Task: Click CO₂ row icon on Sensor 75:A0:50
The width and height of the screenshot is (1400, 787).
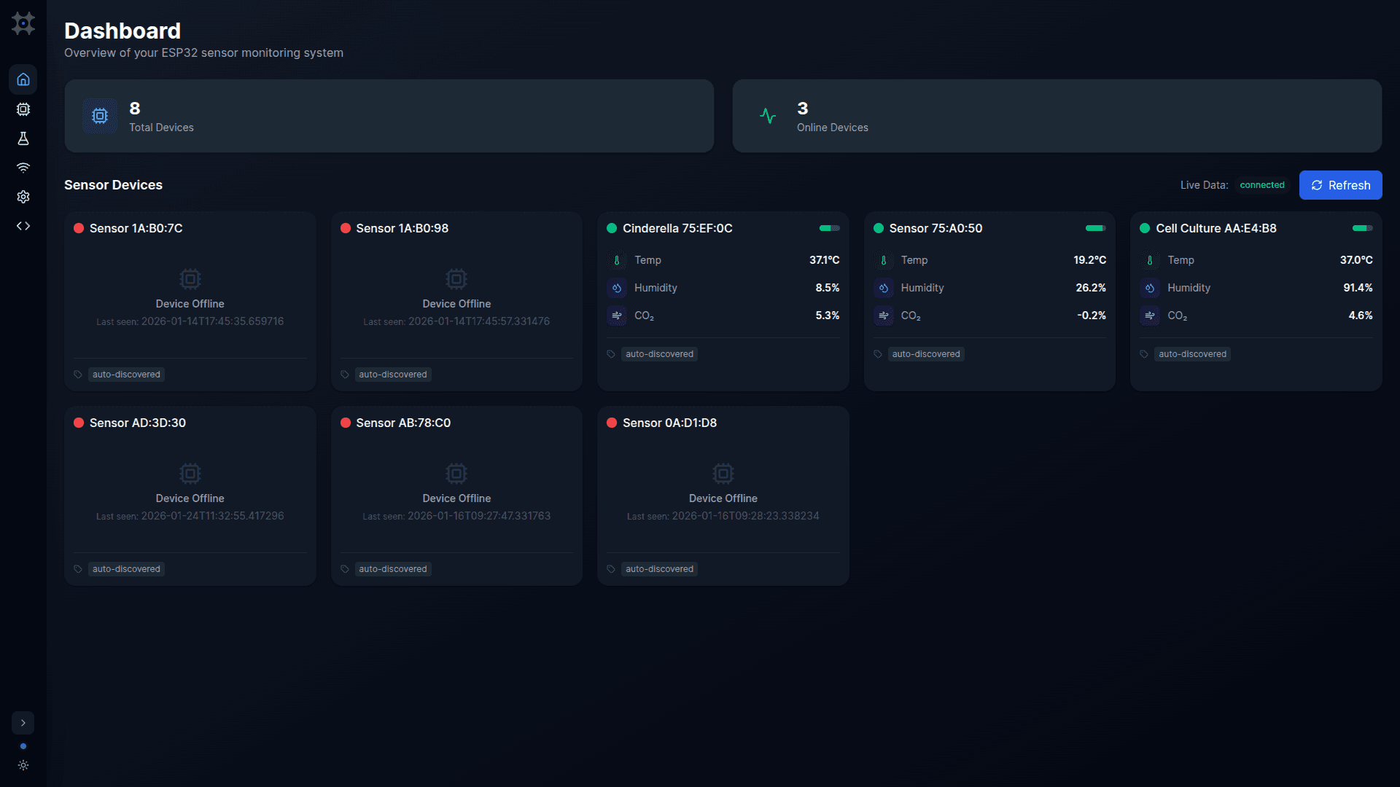Action: [x=884, y=316]
